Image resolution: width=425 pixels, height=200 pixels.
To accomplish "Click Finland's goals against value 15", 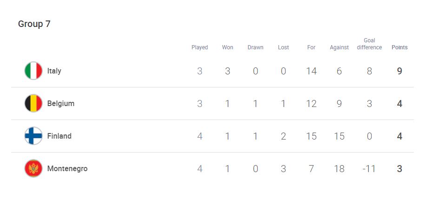I will pyautogui.click(x=339, y=136).
